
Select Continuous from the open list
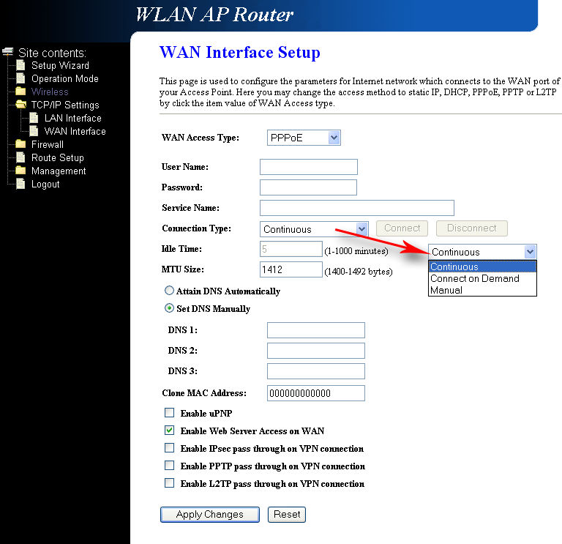tap(482, 267)
